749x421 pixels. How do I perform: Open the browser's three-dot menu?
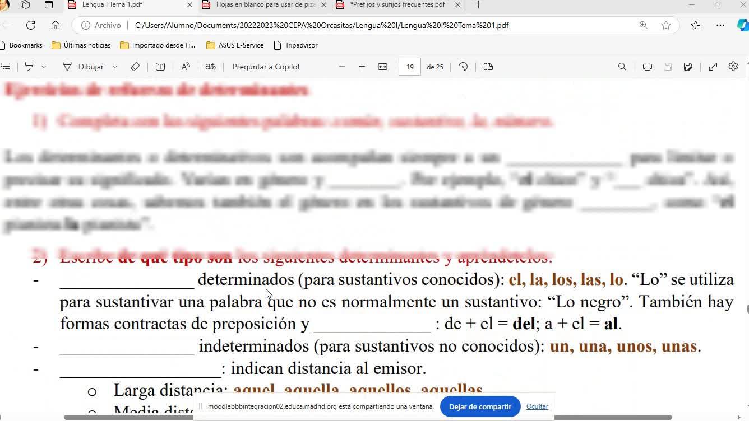(720, 25)
